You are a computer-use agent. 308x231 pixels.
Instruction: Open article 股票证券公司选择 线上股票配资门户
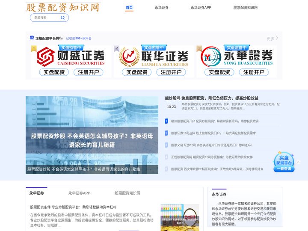click(213, 133)
